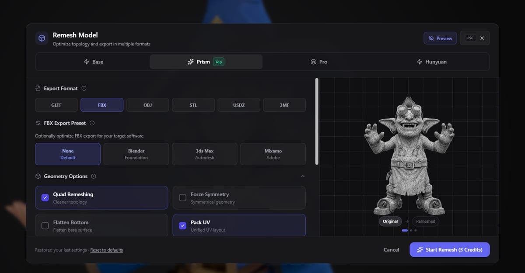Viewport: 525px width, 273px height.
Task: Click the goblin model preview thumbnail
Action: [409, 155]
